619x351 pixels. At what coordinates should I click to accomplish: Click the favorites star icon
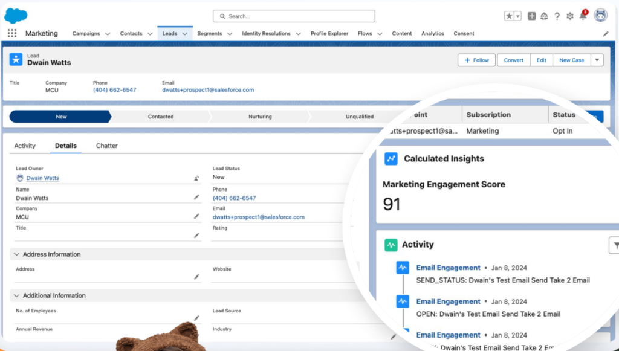point(509,16)
